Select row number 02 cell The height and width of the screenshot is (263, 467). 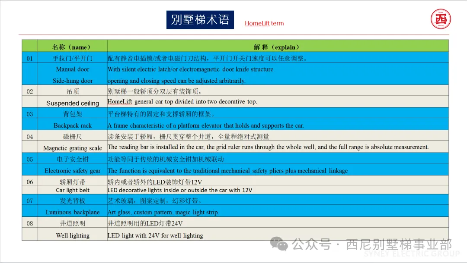click(30, 91)
